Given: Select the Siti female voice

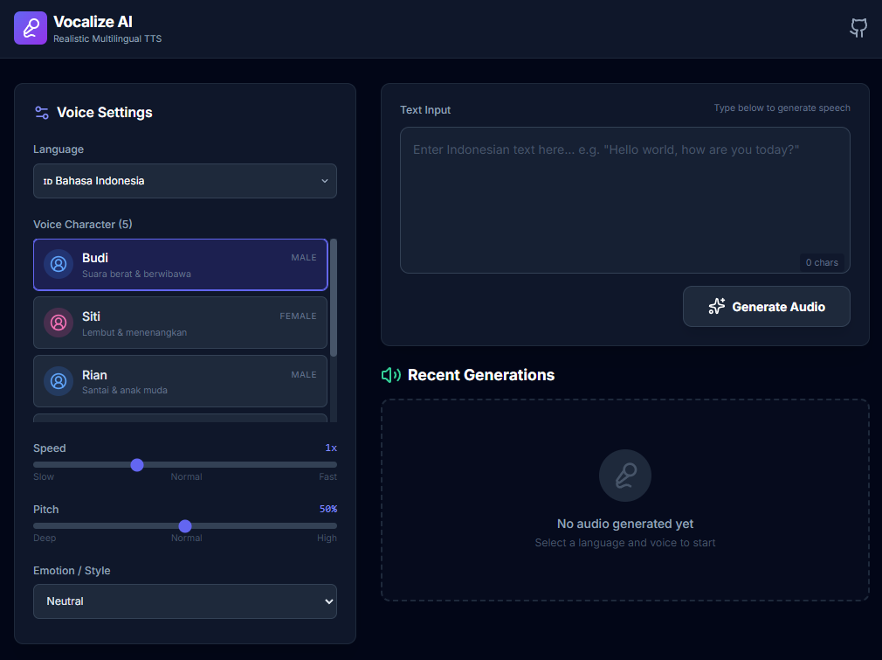Looking at the screenshot, I should pos(180,323).
